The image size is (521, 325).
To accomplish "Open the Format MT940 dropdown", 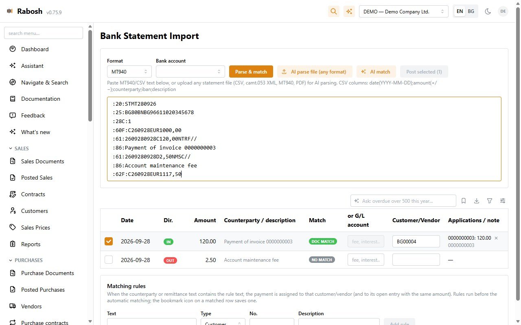I will tap(129, 71).
